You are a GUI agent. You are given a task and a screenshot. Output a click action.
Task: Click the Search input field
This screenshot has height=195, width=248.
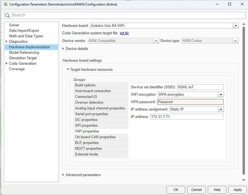tap(125, 15)
